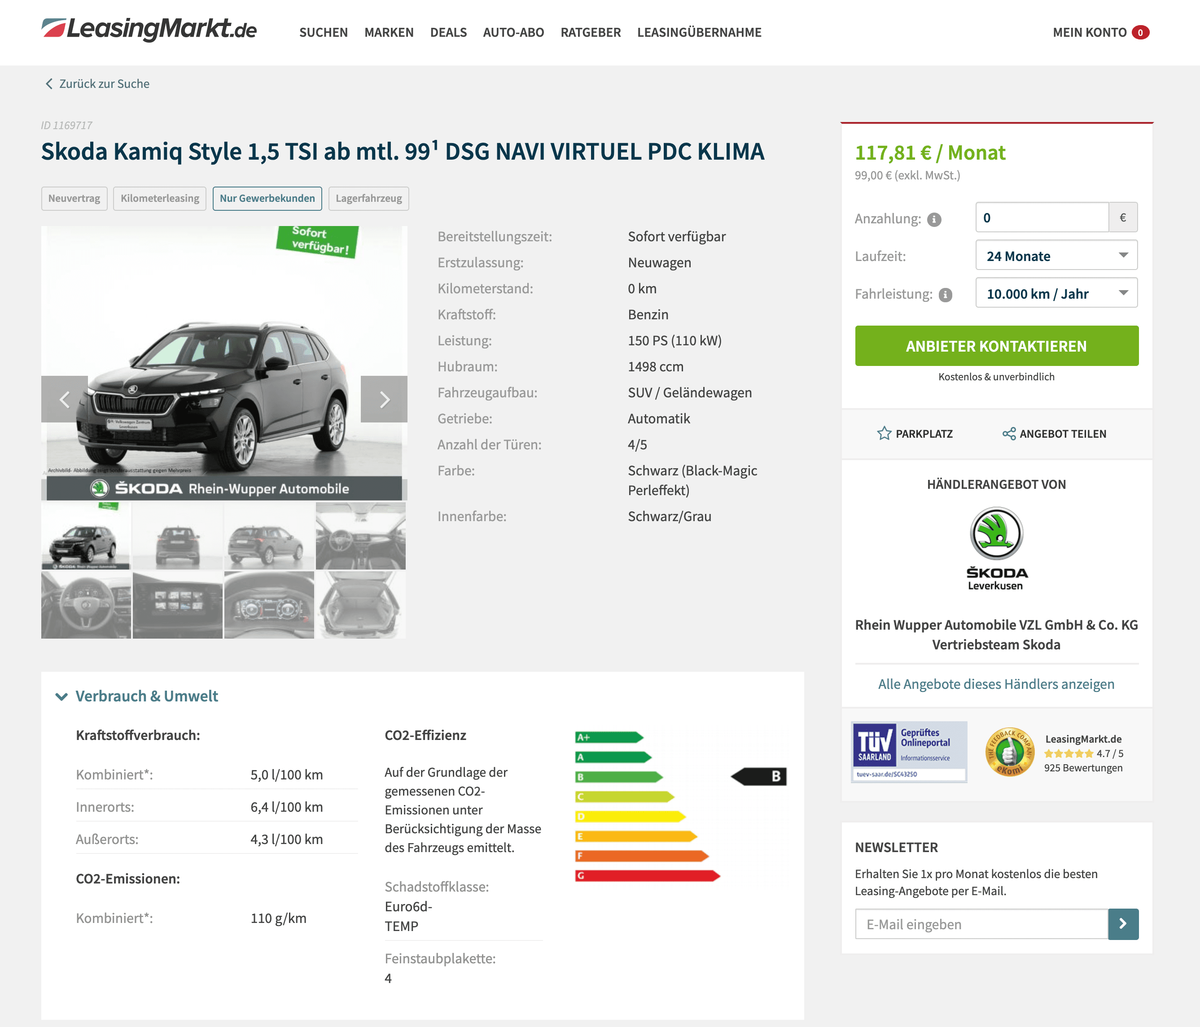Click the Kilometerleasing tag
The width and height of the screenshot is (1200, 1027).
(160, 199)
